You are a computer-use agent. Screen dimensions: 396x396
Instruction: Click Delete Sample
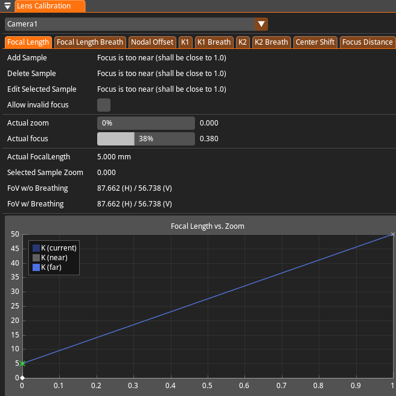[x=31, y=74]
